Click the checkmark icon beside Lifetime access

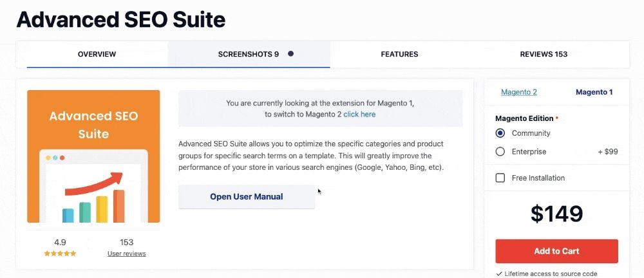[x=500, y=274]
